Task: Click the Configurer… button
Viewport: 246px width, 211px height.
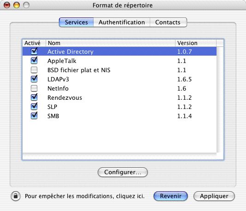Action: click(123, 172)
